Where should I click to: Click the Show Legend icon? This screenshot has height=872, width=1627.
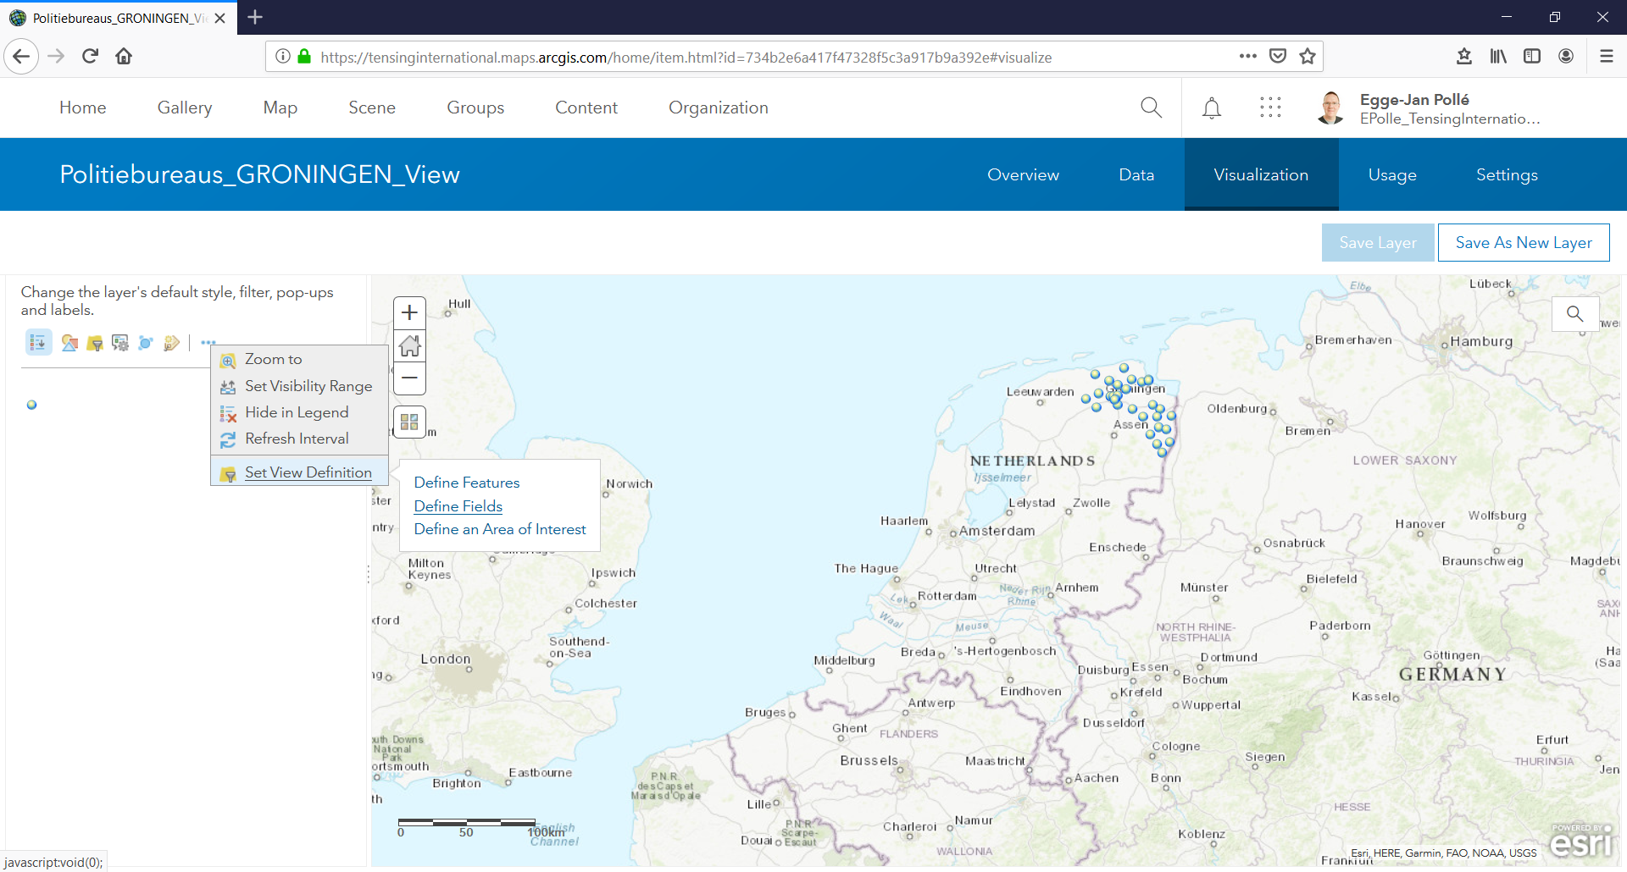(38, 343)
